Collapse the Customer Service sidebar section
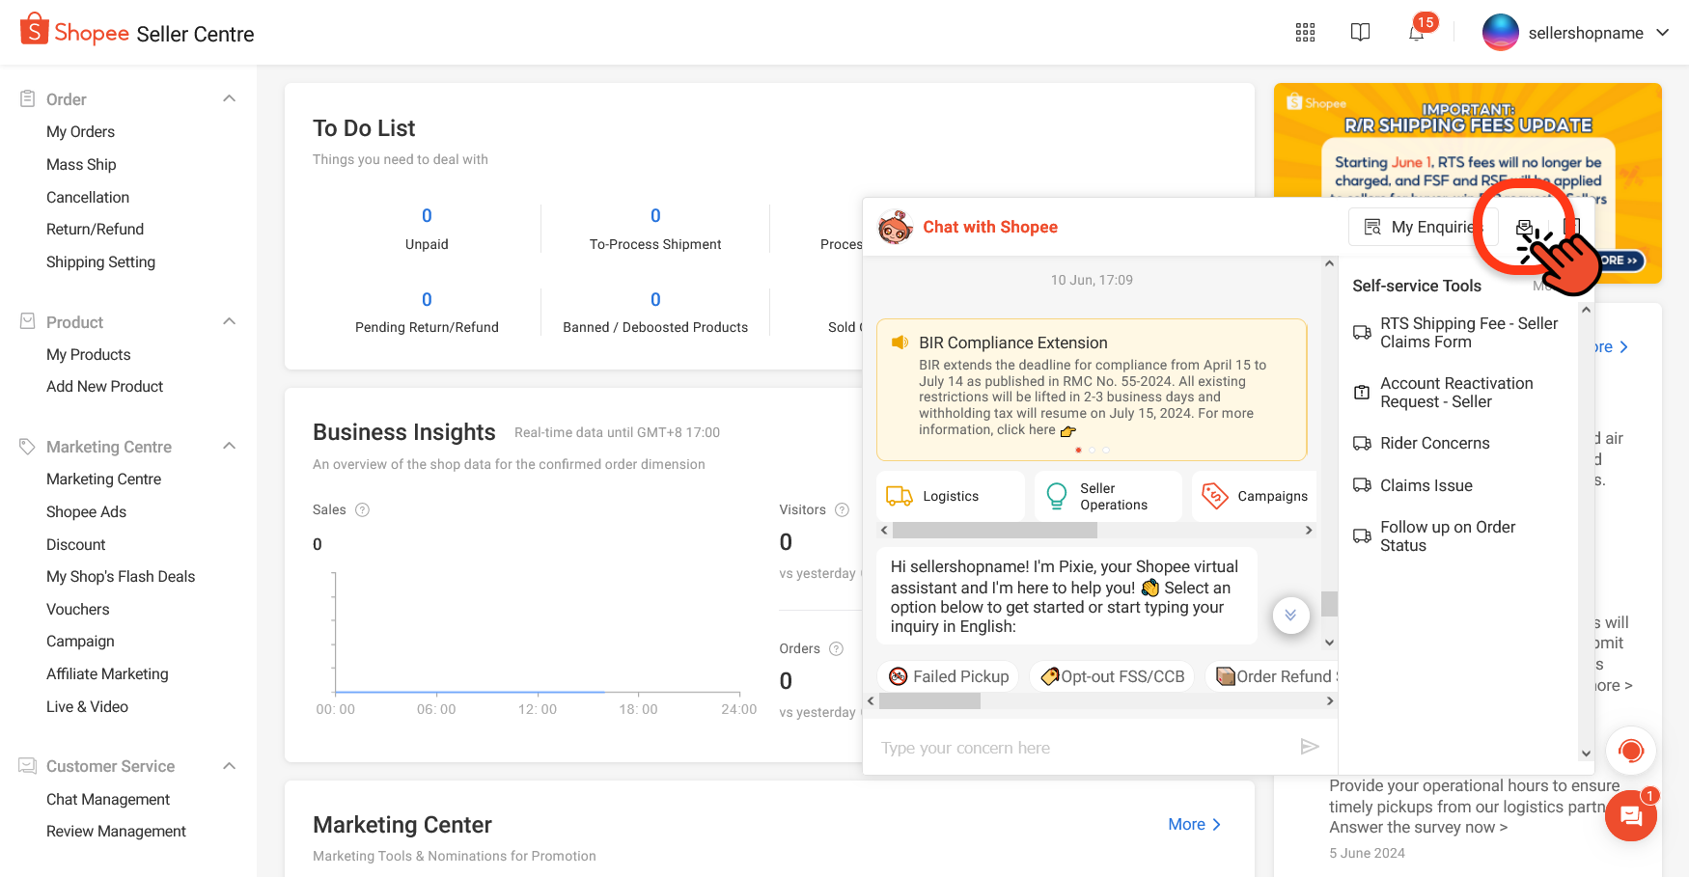The image size is (1689, 877). 230,766
